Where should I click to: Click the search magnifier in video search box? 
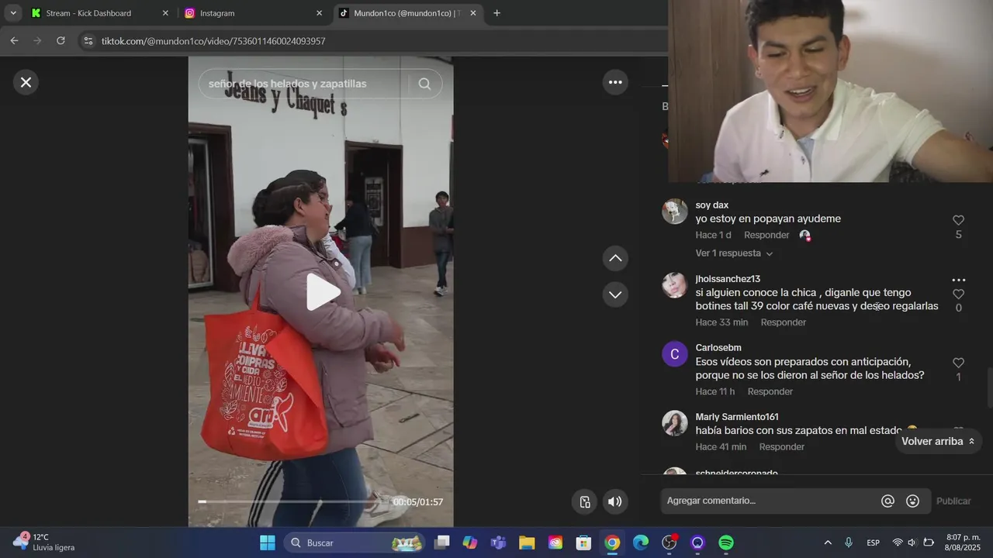424,84
